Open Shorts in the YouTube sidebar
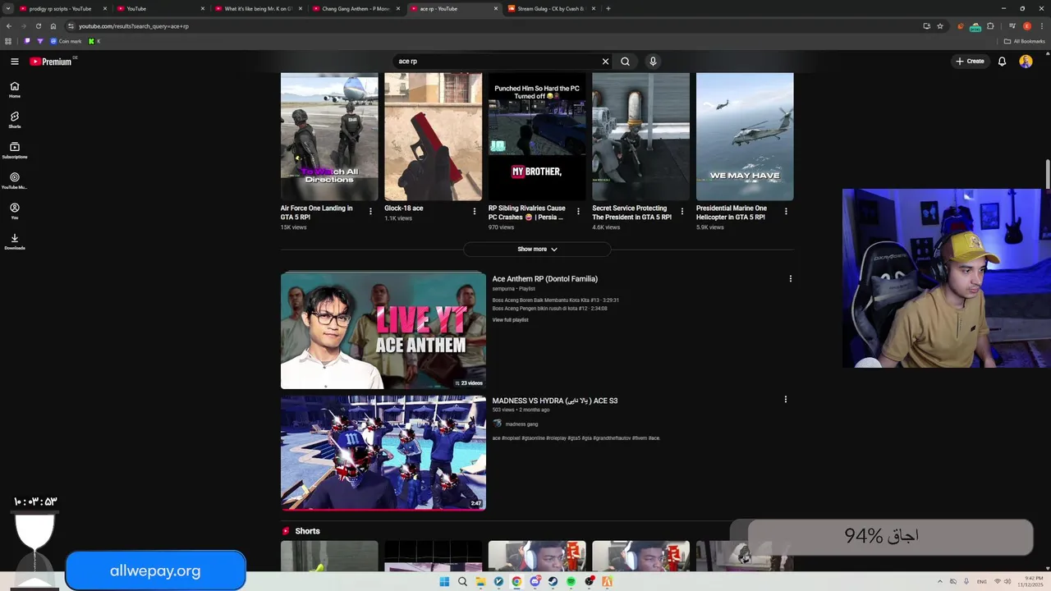This screenshot has width=1051, height=591. tap(14, 120)
